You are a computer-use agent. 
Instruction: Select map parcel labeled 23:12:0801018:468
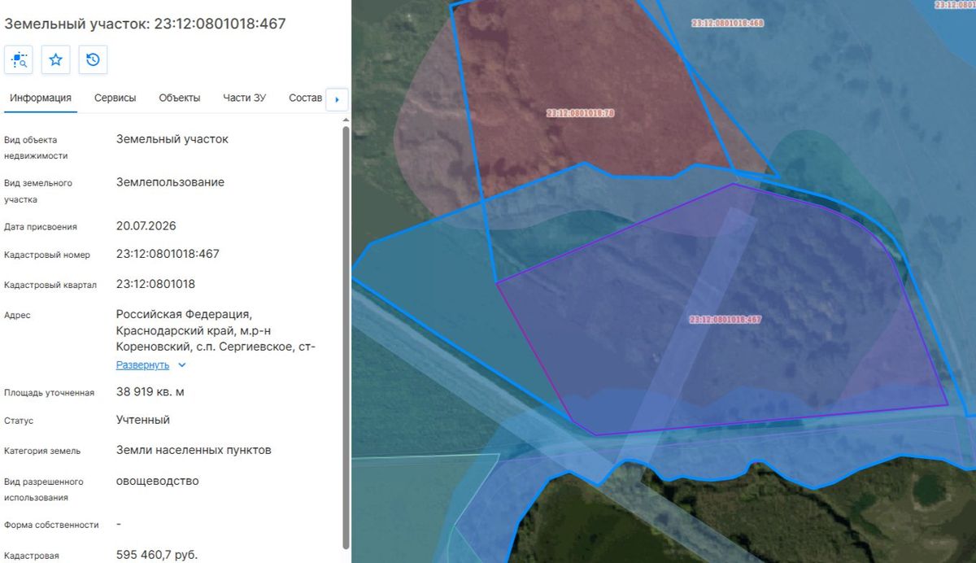click(x=727, y=24)
